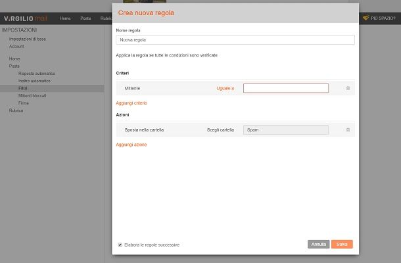Select Impostazioni di base in sidebar
The height and width of the screenshot is (263, 401).
pyautogui.click(x=28, y=39)
